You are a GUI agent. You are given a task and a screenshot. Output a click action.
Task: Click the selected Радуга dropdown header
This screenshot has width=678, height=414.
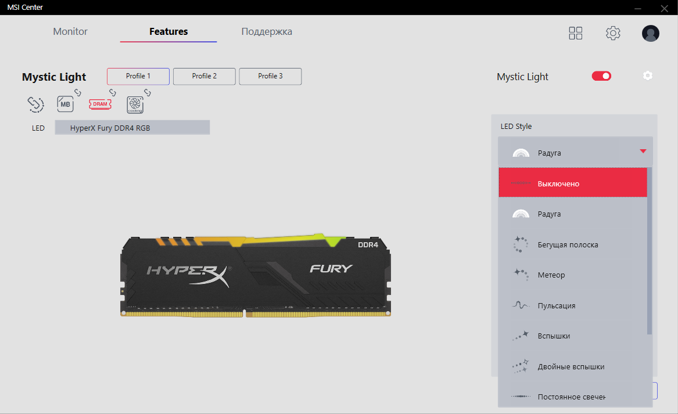(x=575, y=152)
